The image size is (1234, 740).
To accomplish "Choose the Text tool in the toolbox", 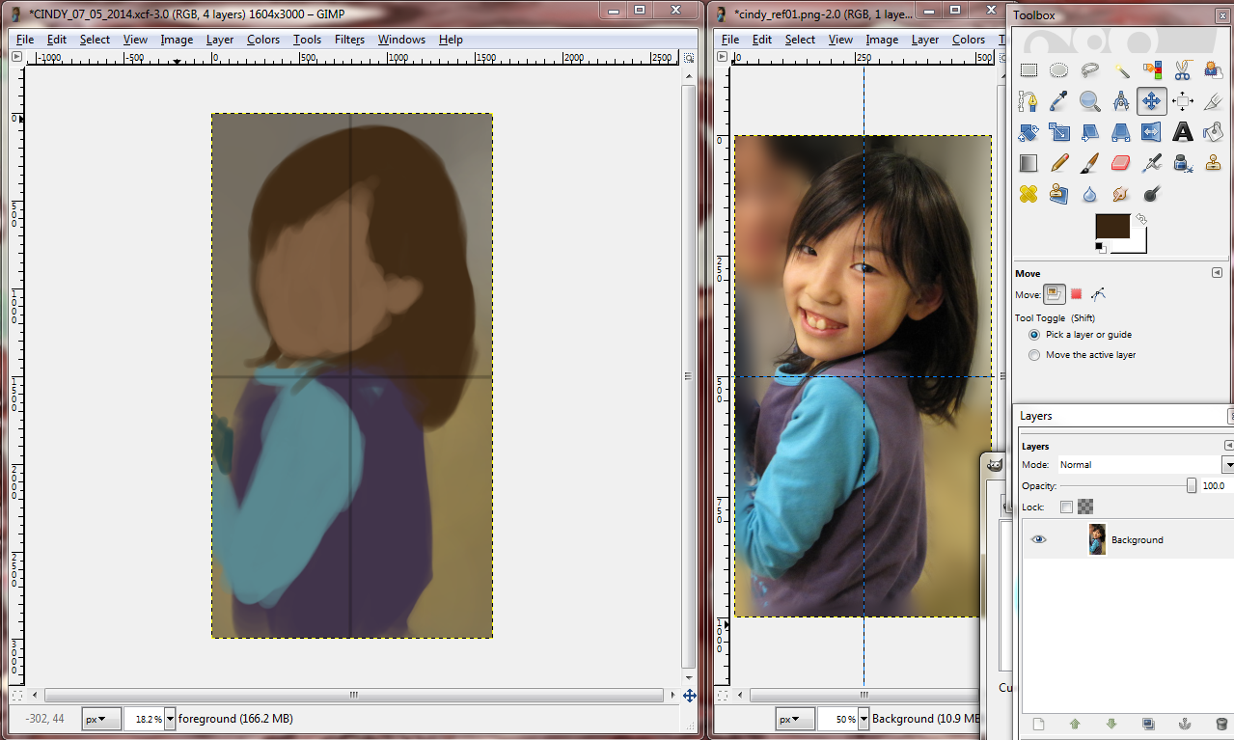I will (x=1182, y=132).
